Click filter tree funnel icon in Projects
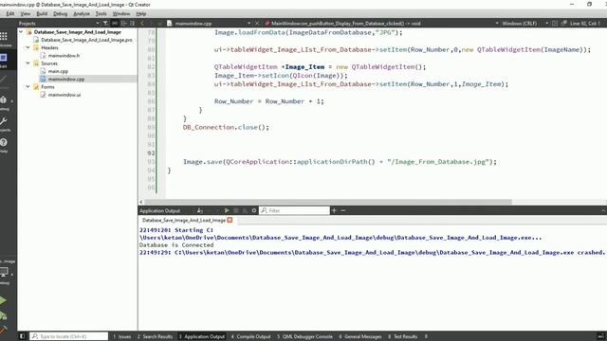The width and height of the screenshot is (607, 341). pyautogui.click(x=105, y=23)
